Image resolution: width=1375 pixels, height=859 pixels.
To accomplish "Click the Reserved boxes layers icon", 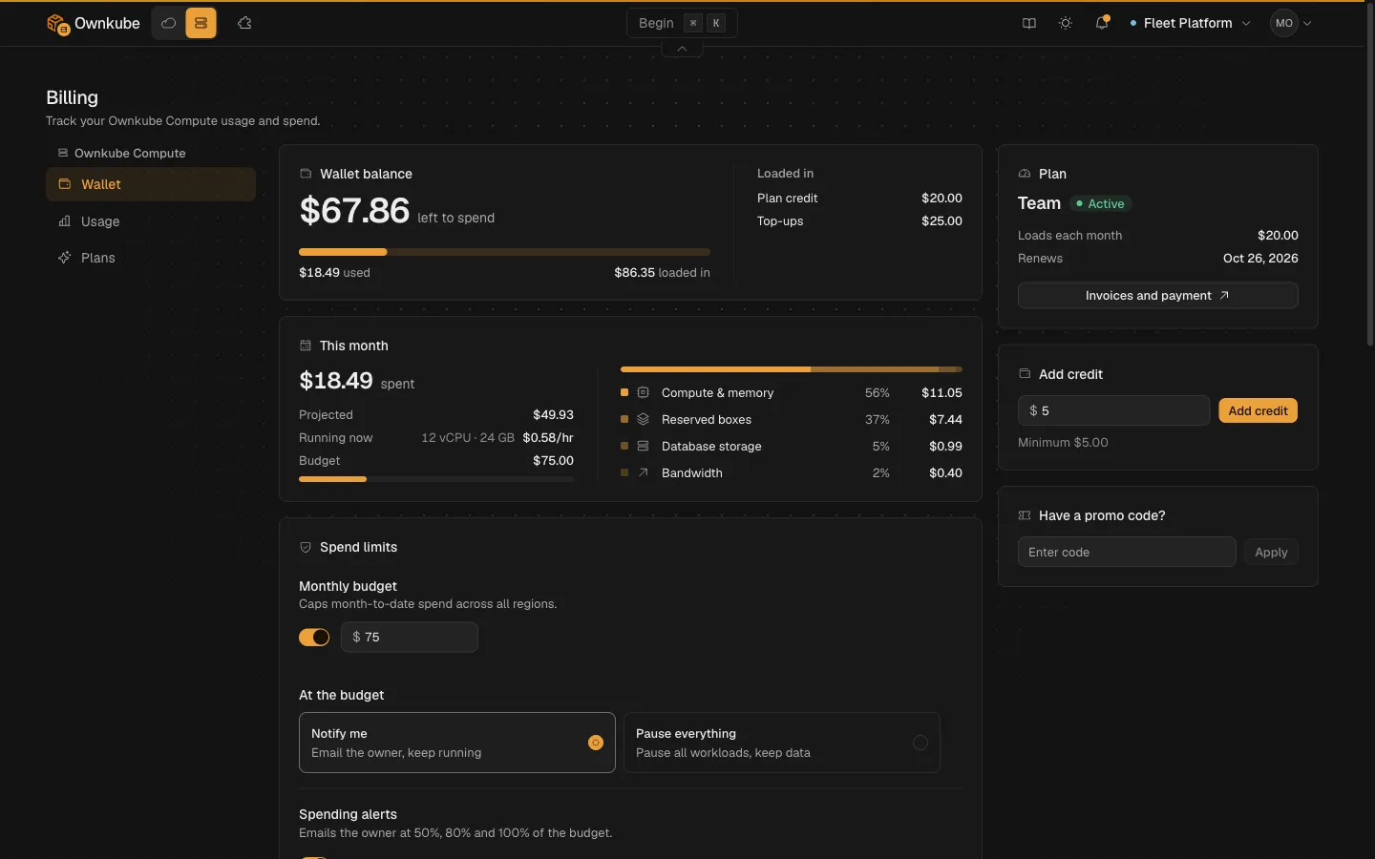I will click(x=644, y=419).
